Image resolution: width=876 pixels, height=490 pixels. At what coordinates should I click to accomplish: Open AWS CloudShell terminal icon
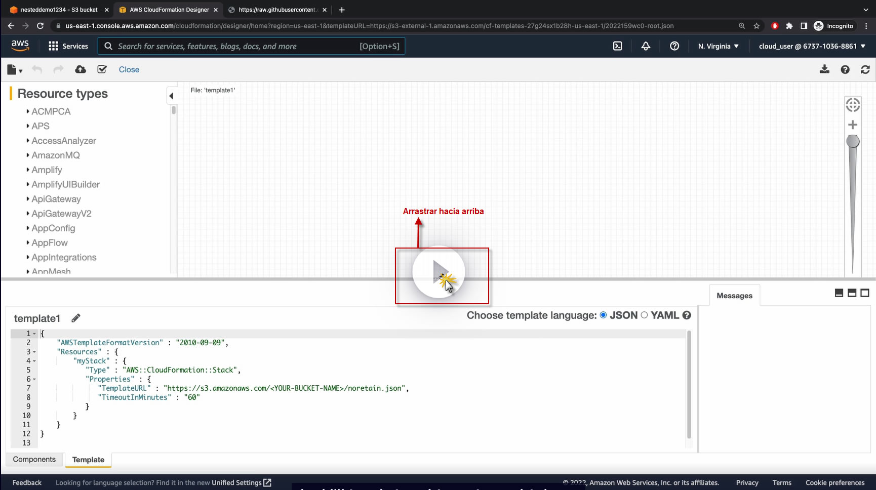click(x=618, y=46)
